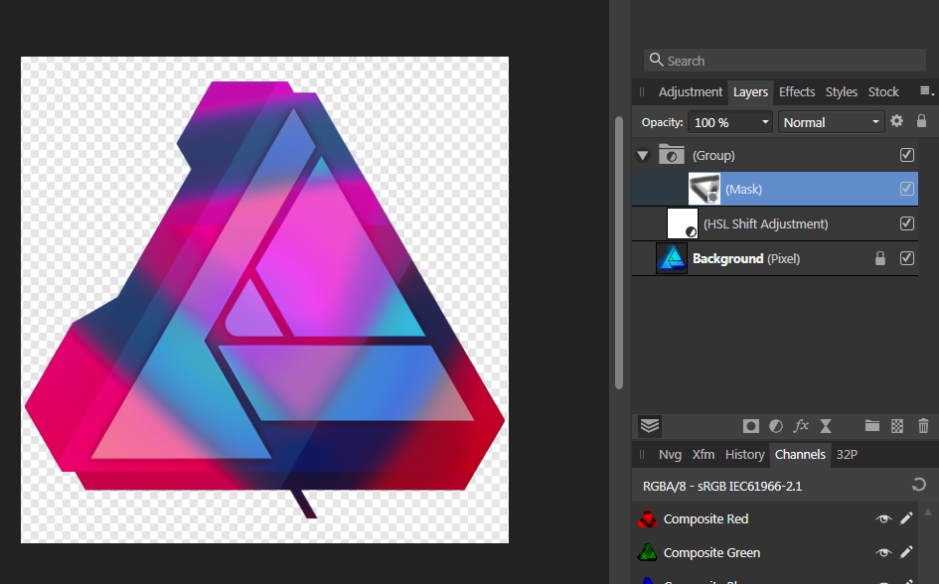
Task: Open layer settings via the gear icon
Action: pyautogui.click(x=896, y=121)
